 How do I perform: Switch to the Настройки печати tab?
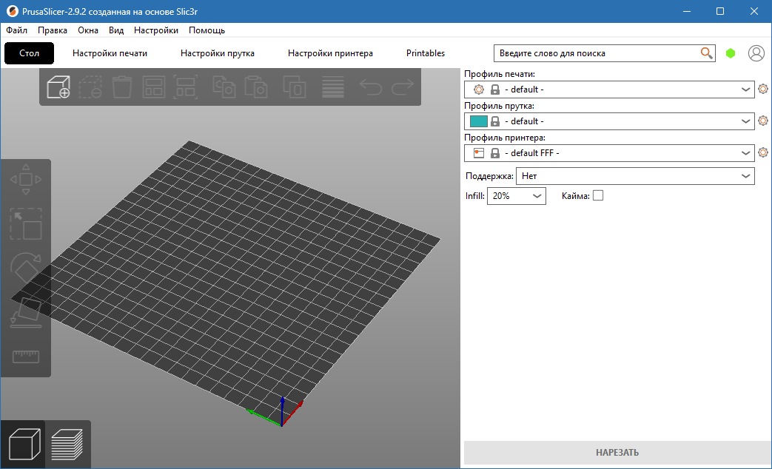[x=110, y=53]
